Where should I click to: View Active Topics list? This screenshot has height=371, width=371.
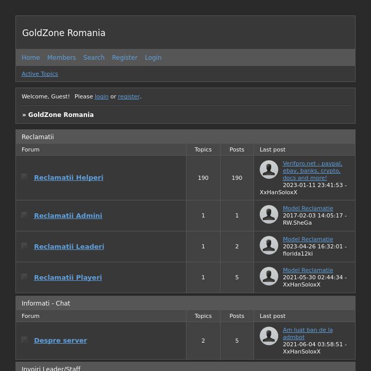tap(40, 74)
